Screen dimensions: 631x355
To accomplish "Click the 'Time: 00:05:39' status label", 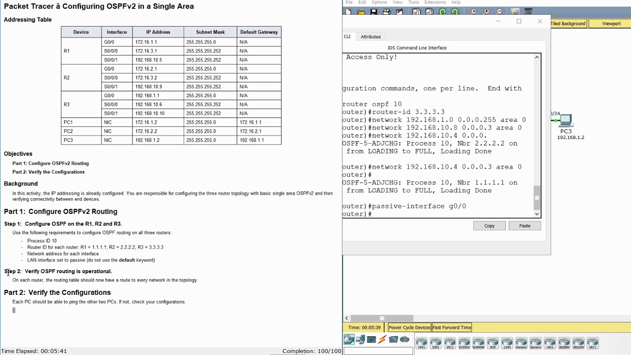I will click(364, 327).
